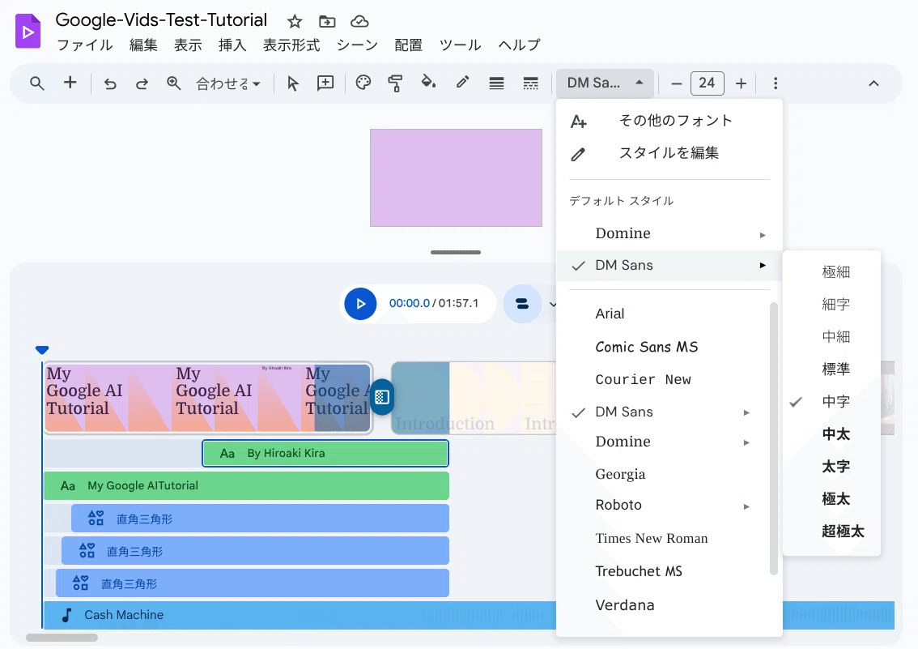Open the fill color bucket
This screenshot has height=649, width=918.
(428, 83)
